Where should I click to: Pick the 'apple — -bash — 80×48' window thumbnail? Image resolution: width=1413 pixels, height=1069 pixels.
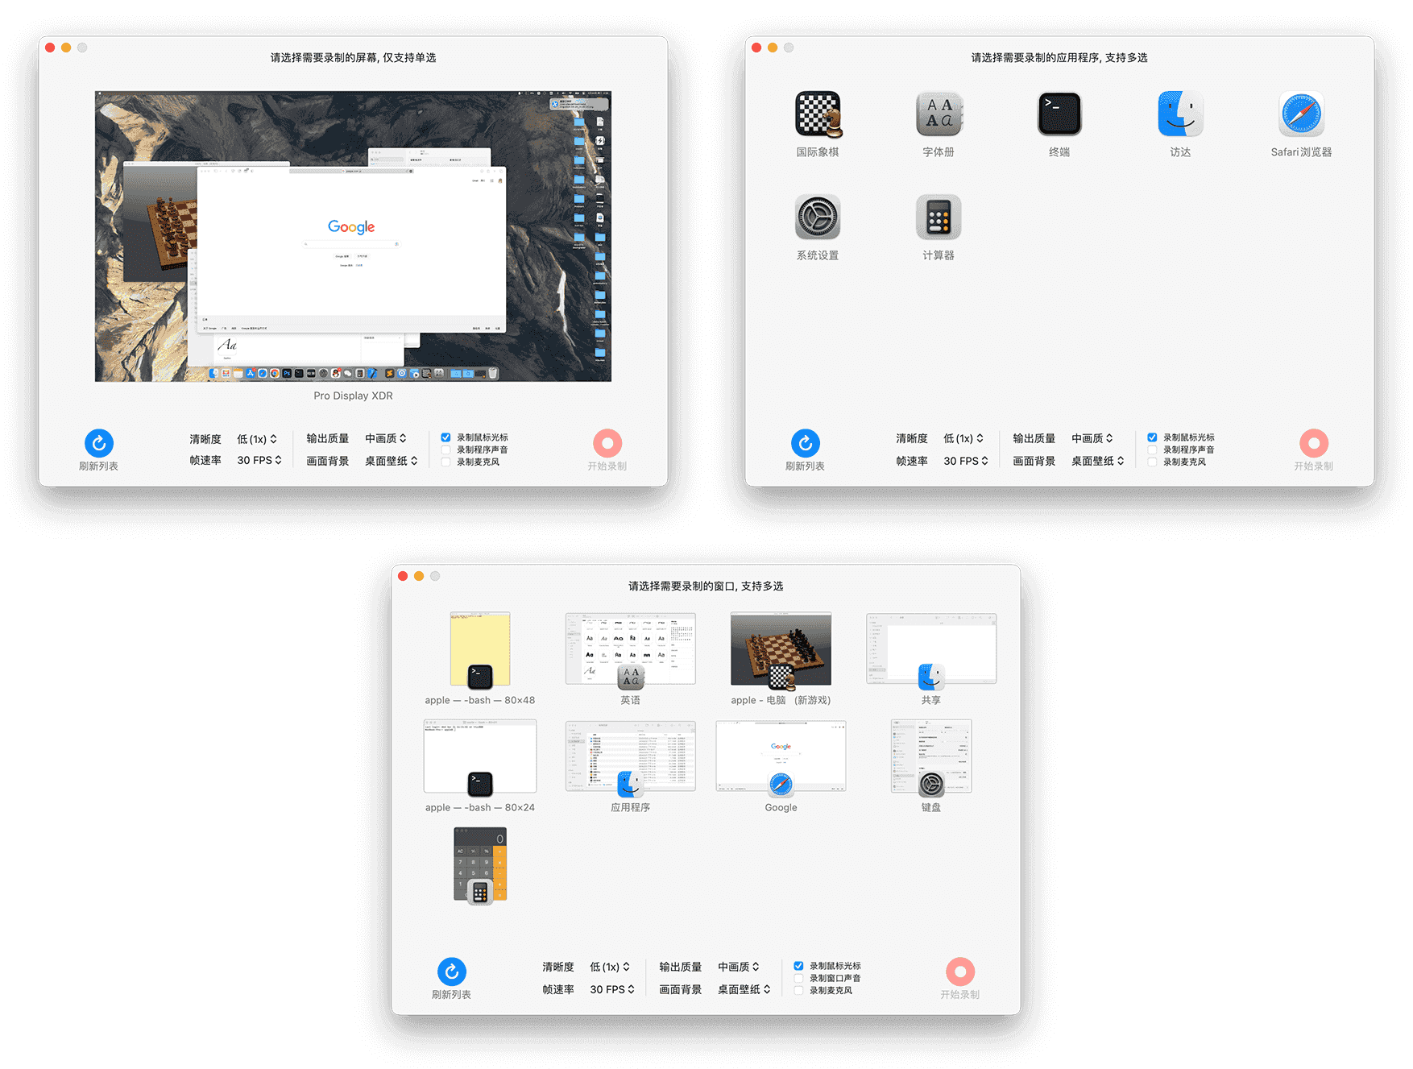(x=480, y=649)
